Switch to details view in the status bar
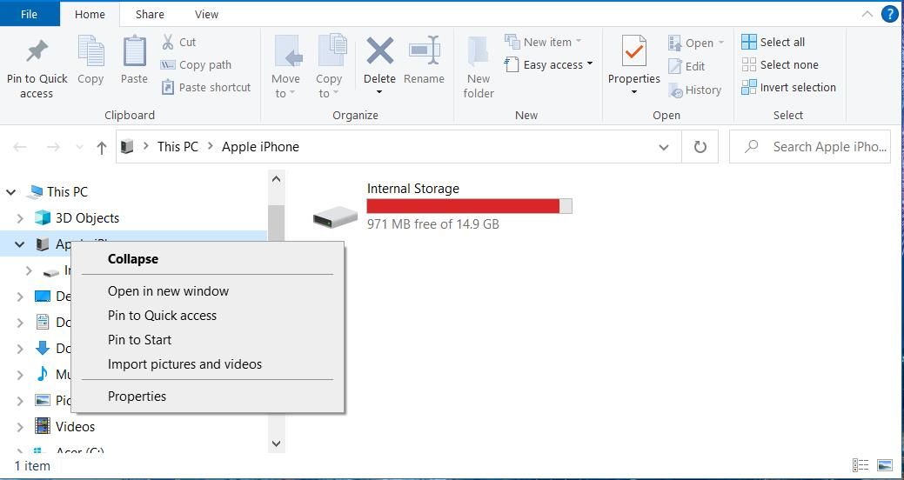This screenshot has width=904, height=480. click(860, 465)
